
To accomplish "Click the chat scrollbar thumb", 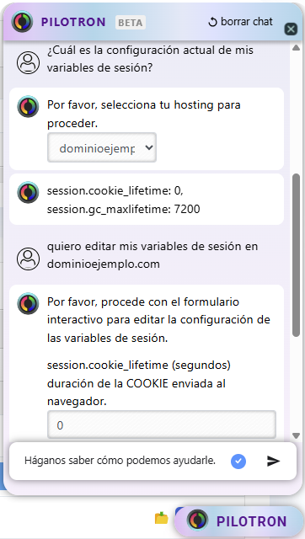I will [x=296, y=255].
